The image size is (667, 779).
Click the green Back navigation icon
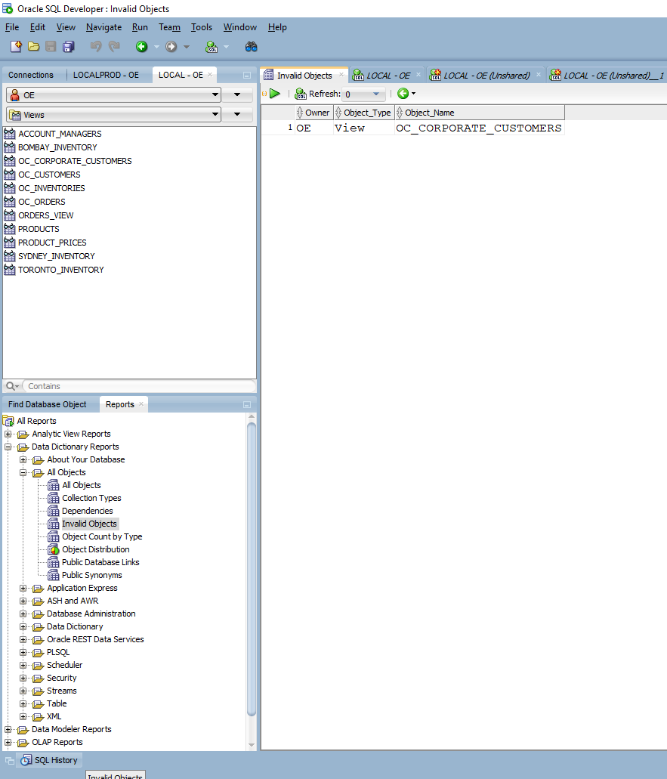pyautogui.click(x=141, y=47)
